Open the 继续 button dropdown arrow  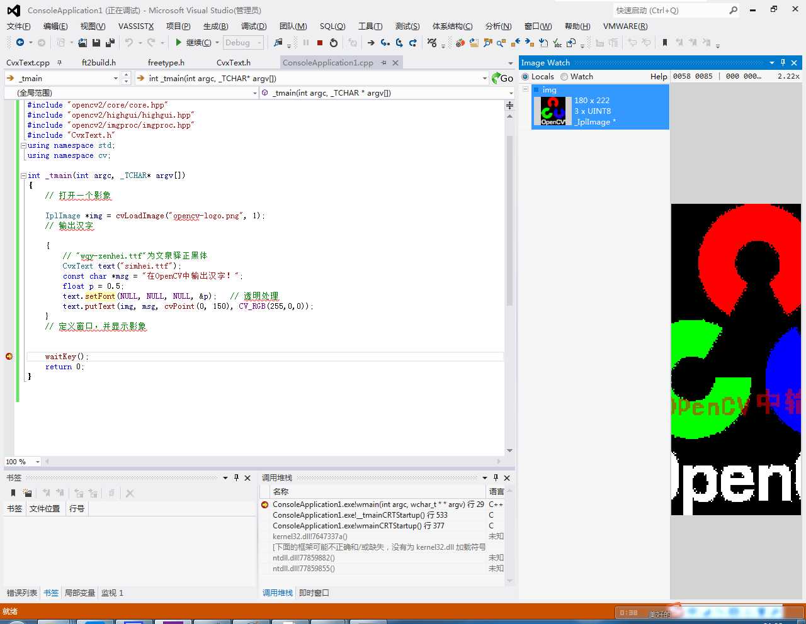click(x=217, y=43)
